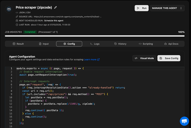Click the JSON | CSV format text

[25, 12]
